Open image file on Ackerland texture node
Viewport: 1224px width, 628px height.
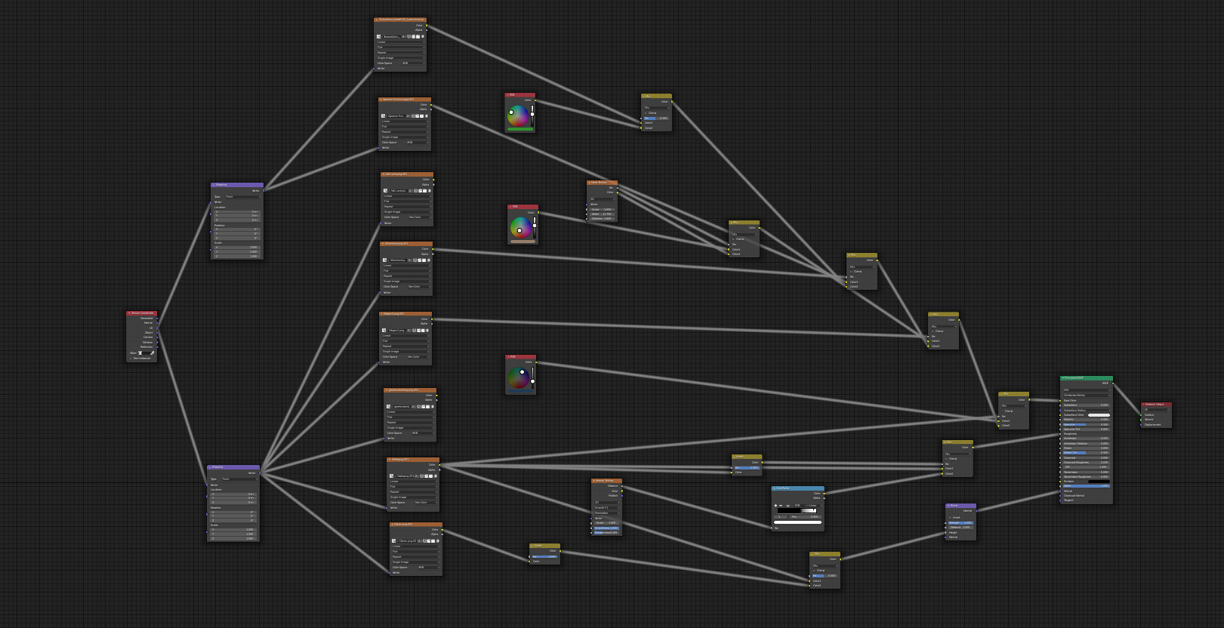pos(424,260)
